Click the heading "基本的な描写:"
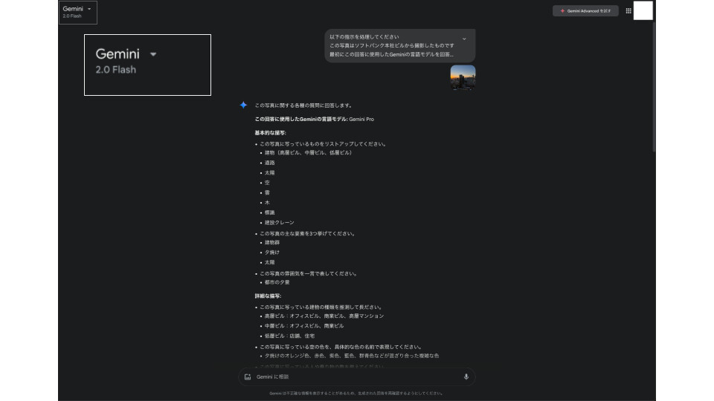This screenshot has height=401, width=714. [271, 133]
